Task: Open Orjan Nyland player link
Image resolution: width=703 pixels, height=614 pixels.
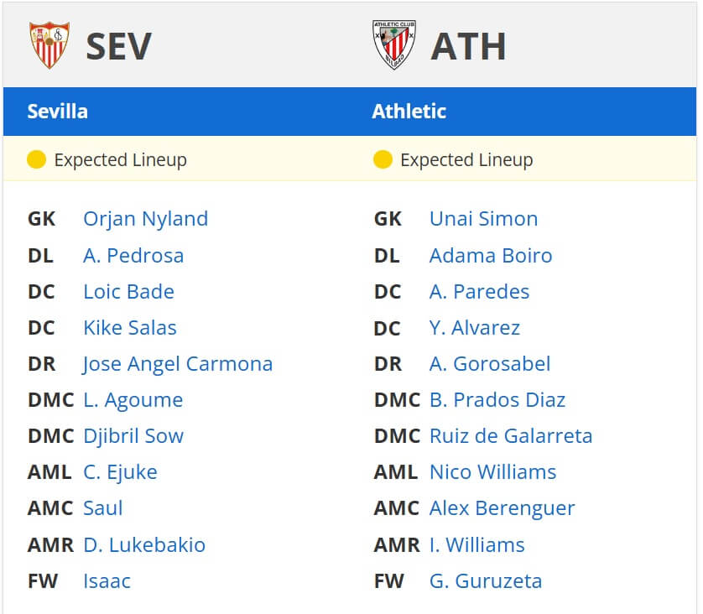Action: tap(146, 219)
